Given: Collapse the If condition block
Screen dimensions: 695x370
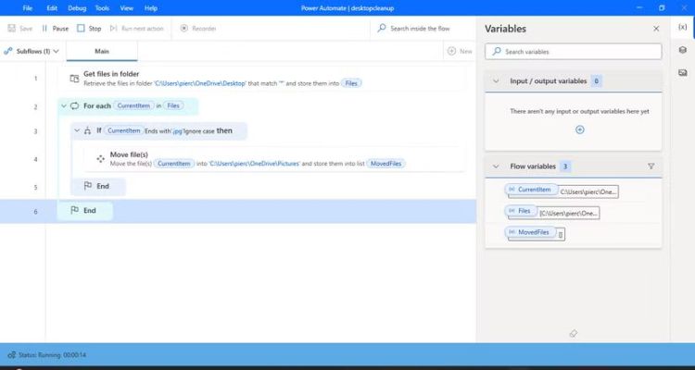Looking at the screenshot, I should [77, 131].
